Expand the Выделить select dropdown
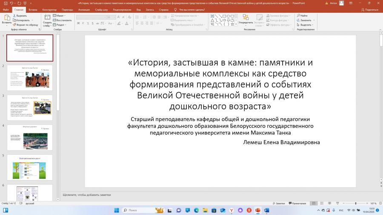This screenshot has width=383, height=215. coord(305,25)
